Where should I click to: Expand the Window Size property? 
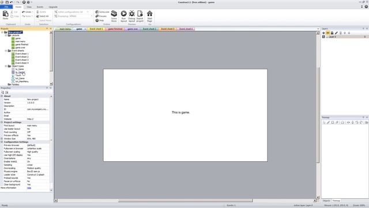point(2,139)
